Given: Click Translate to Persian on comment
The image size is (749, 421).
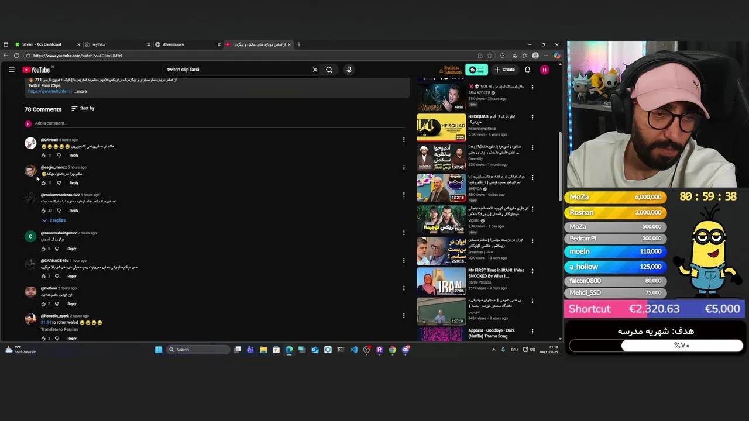Looking at the screenshot, I should [59, 329].
